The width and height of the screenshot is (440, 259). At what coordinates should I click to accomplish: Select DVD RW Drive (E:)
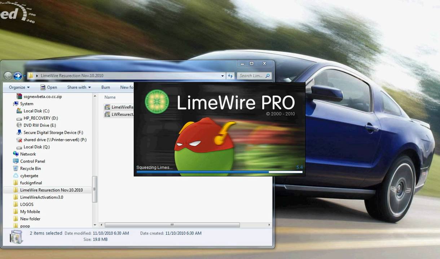coord(40,125)
